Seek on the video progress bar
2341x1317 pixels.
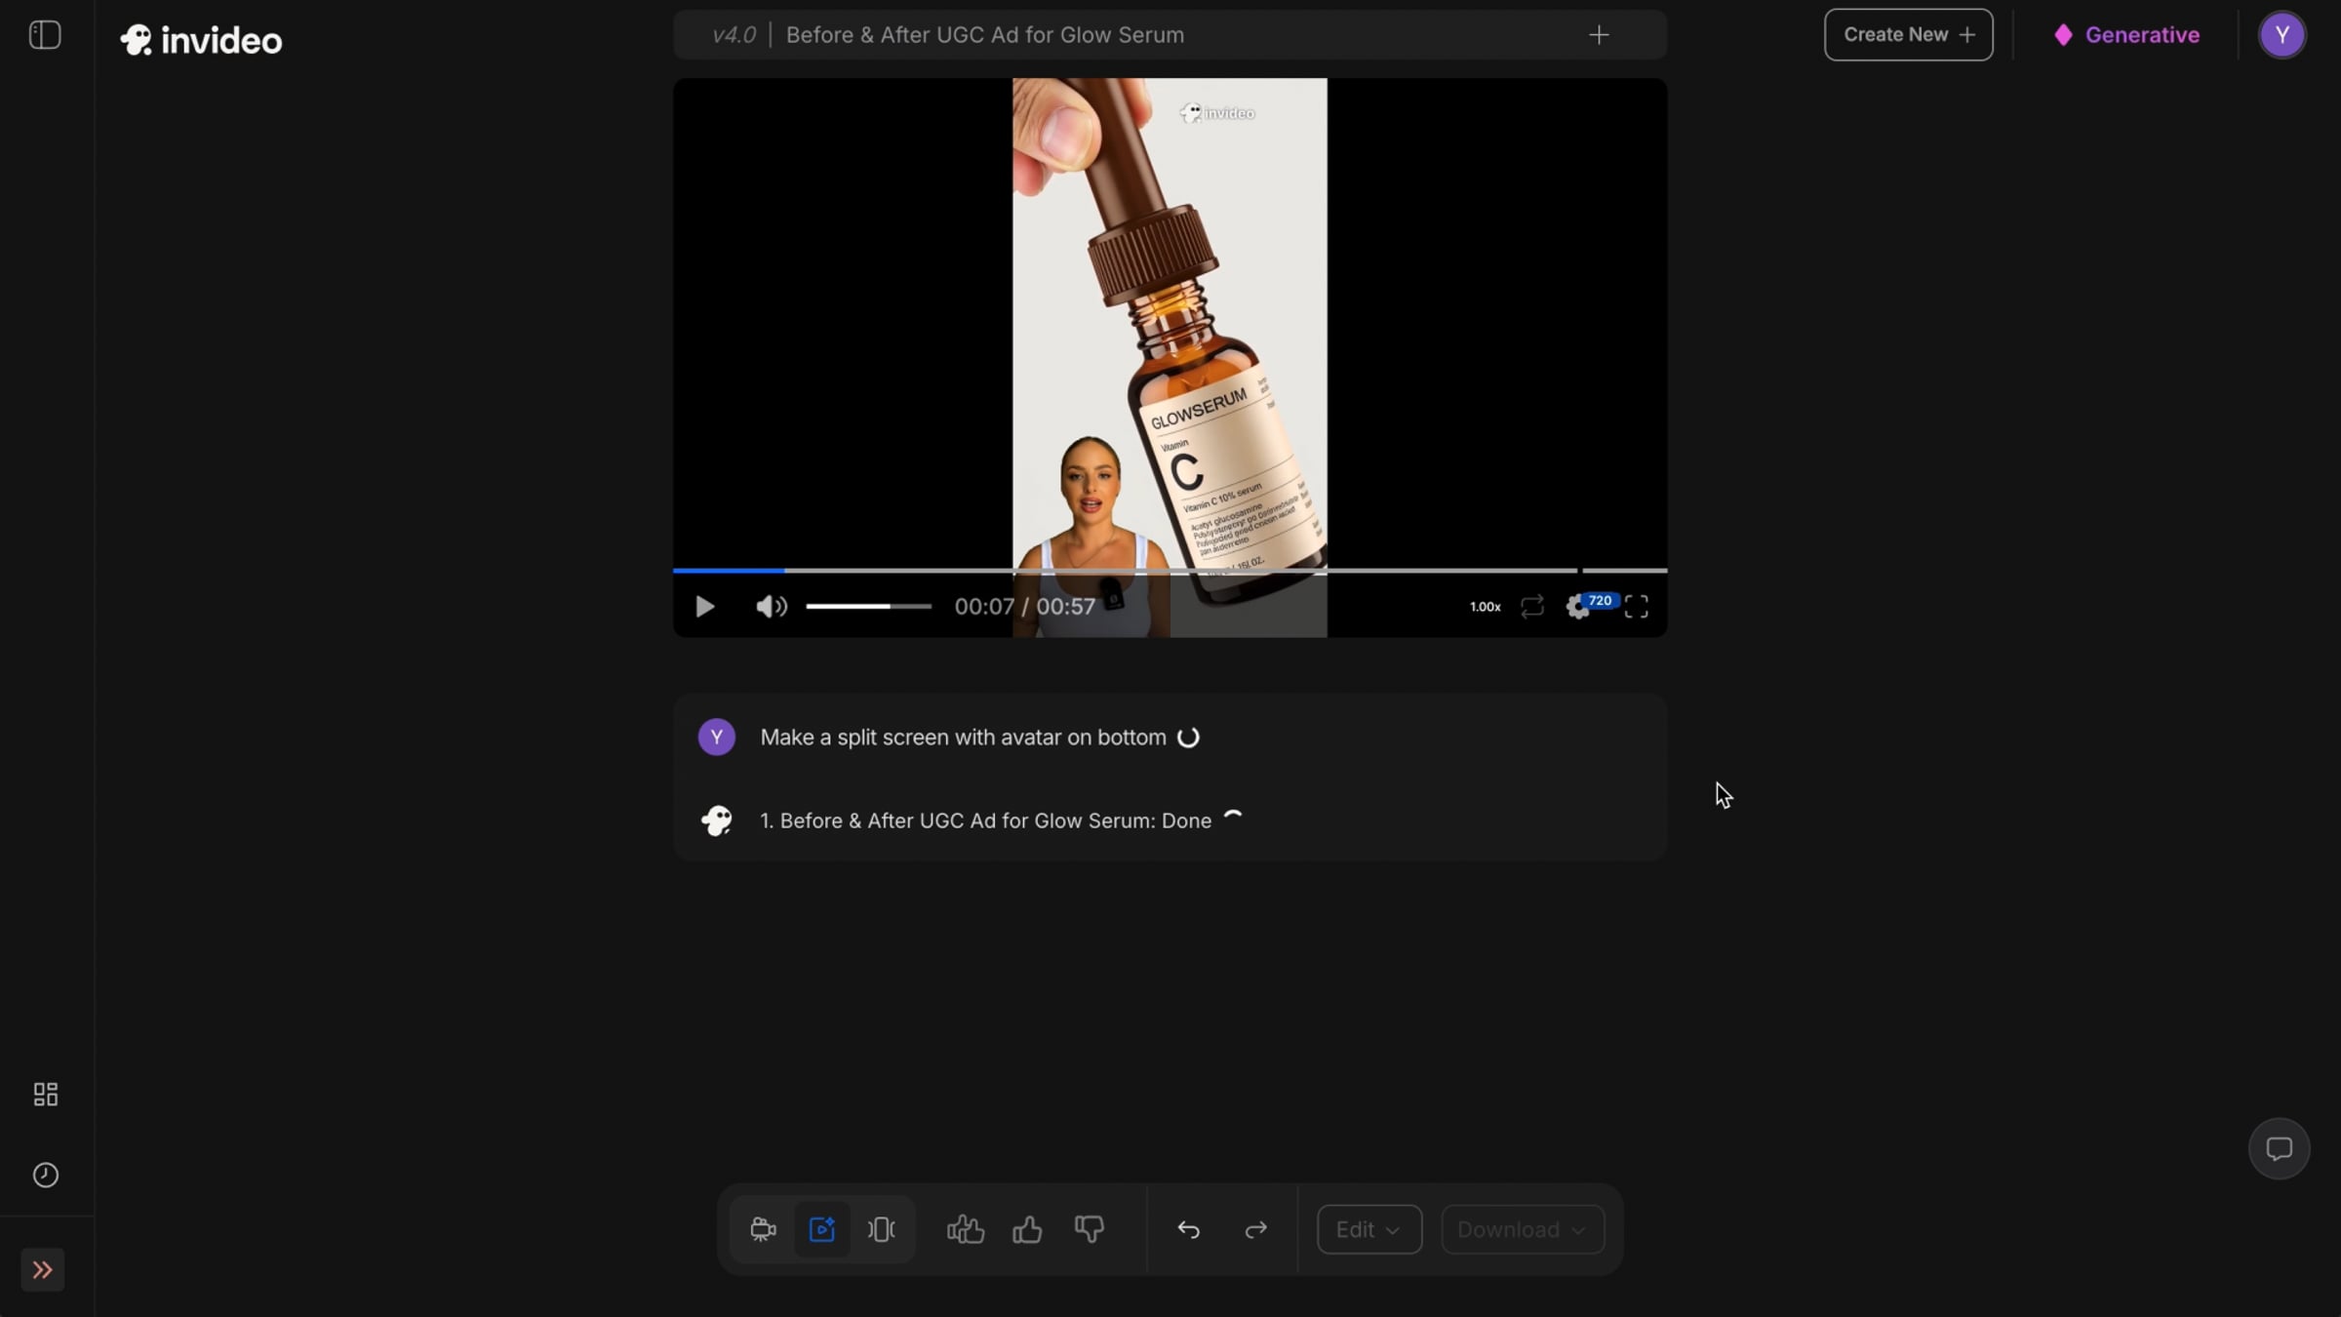(1170, 570)
